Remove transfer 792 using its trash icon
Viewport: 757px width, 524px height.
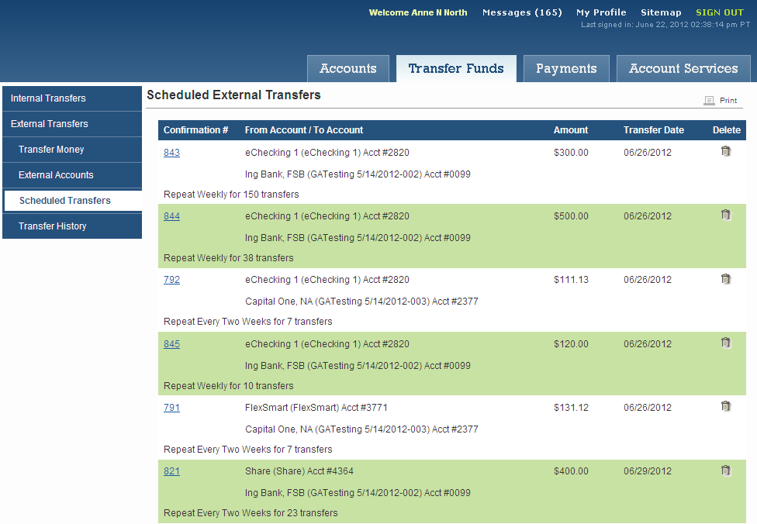pyautogui.click(x=725, y=279)
